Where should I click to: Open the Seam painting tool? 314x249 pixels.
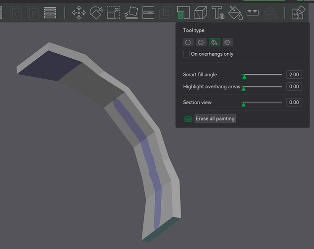click(x=201, y=13)
